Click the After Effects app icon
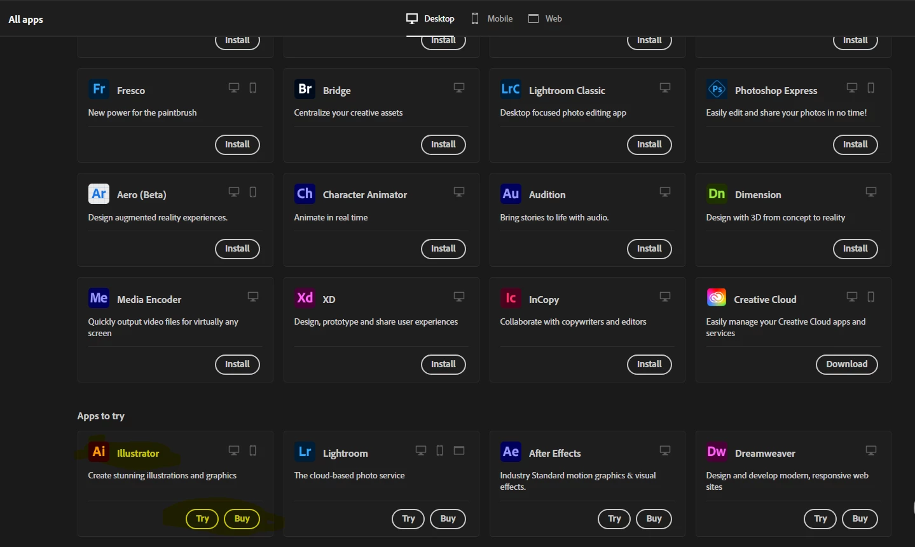 [511, 452]
